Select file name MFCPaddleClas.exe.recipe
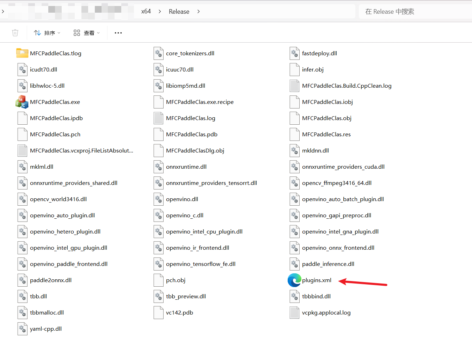Screen dimensions: 472x342 [x=200, y=102]
